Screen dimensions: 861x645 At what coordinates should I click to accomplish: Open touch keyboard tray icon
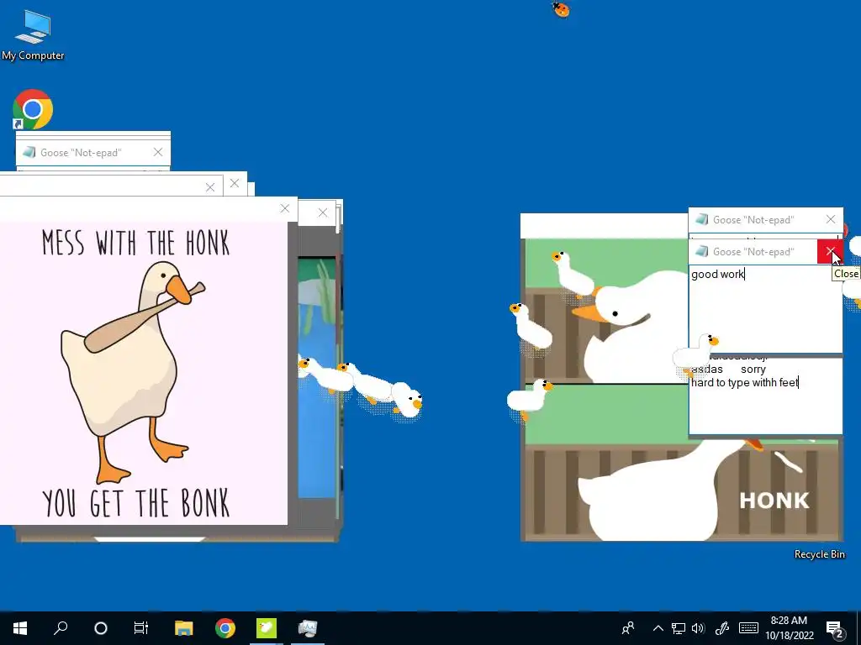[x=748, y=628]
